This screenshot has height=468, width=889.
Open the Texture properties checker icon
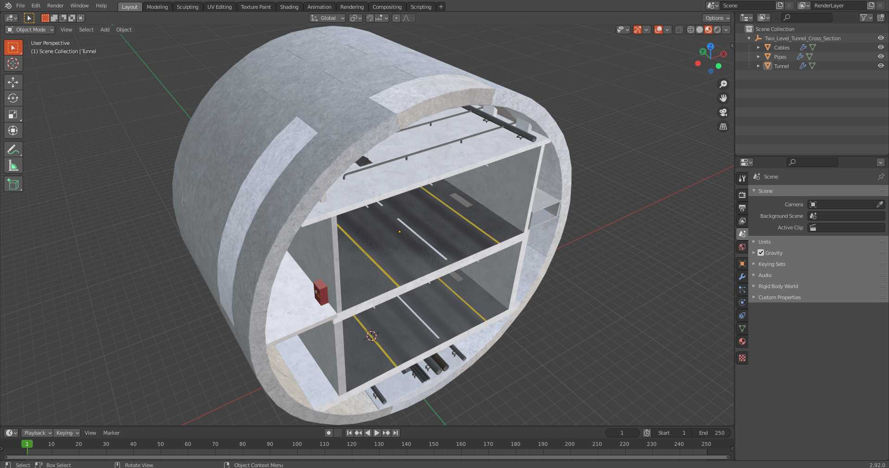pyautogui.click(x=742, y=358)
